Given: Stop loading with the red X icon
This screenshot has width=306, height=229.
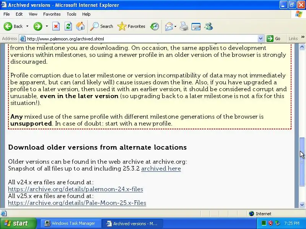Looking at the screenshot, I should [x=56, y=26].
